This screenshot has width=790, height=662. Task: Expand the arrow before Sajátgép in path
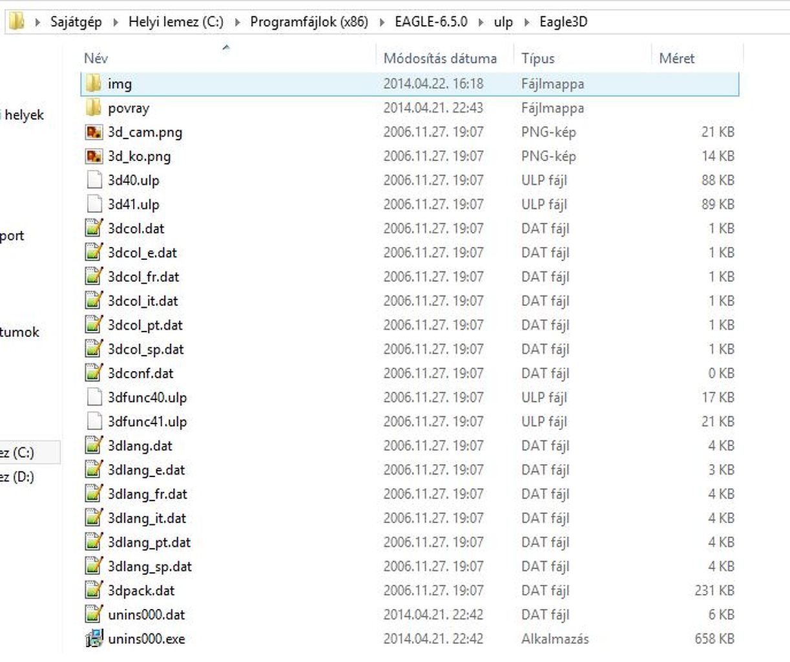37,22
